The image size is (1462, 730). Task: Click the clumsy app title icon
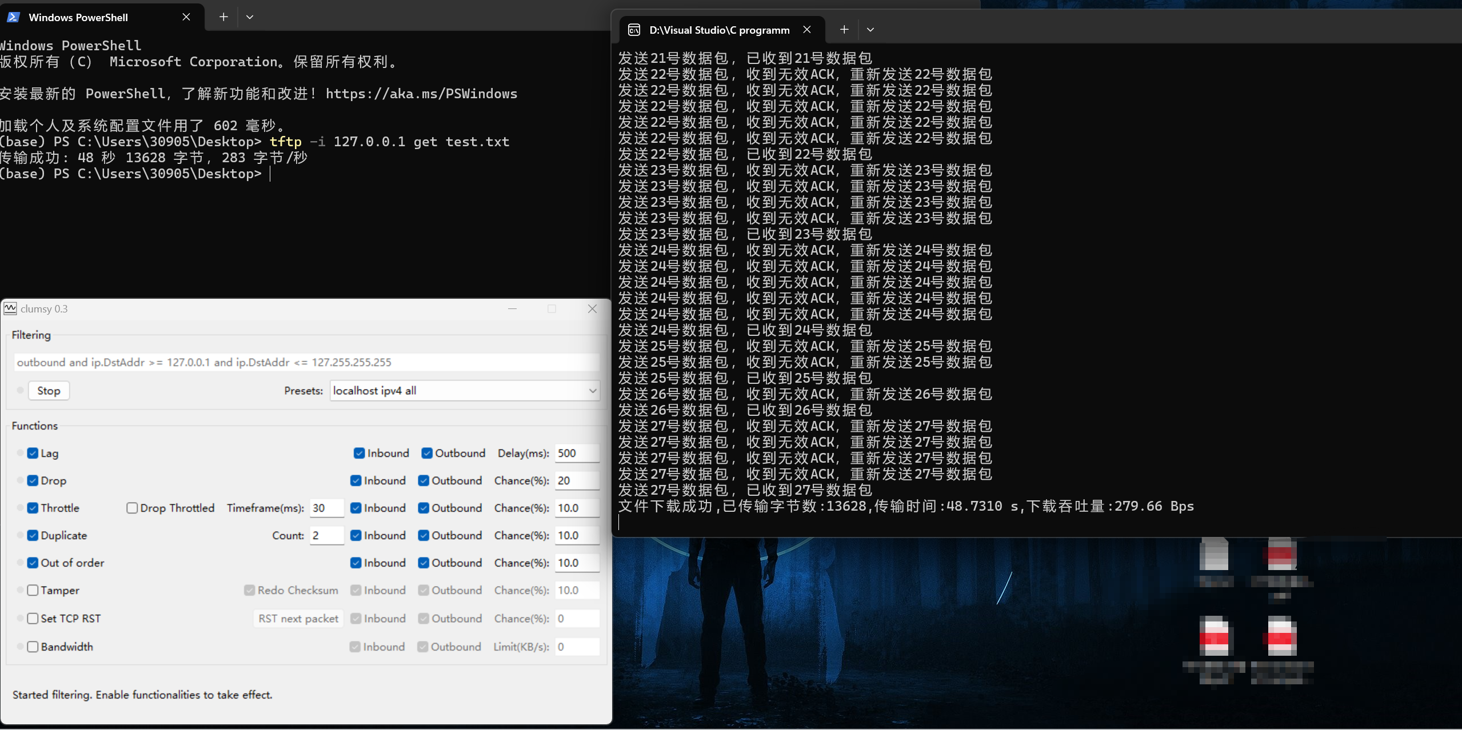pos(10,308)
